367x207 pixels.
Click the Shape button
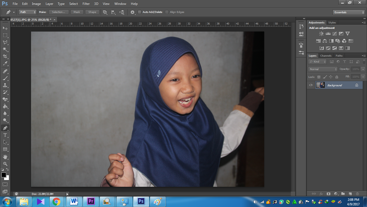tap(92, 12)
